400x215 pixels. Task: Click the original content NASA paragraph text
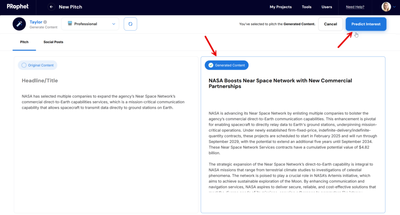coord(103,102)
